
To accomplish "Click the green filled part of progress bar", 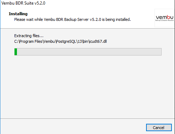I will point(16,52).
